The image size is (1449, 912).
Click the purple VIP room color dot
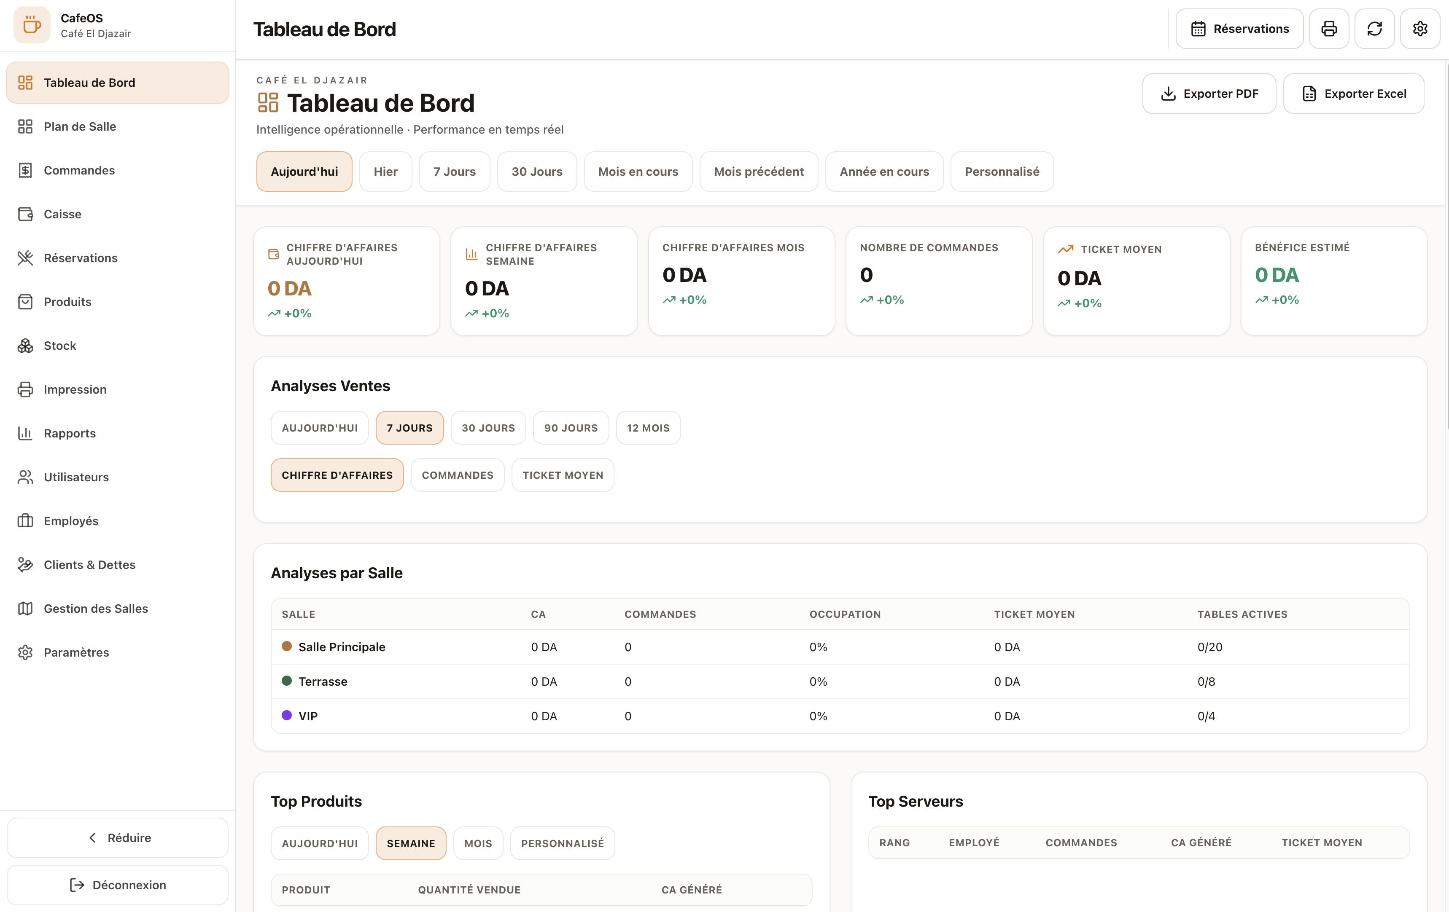(x=286, y=716)
